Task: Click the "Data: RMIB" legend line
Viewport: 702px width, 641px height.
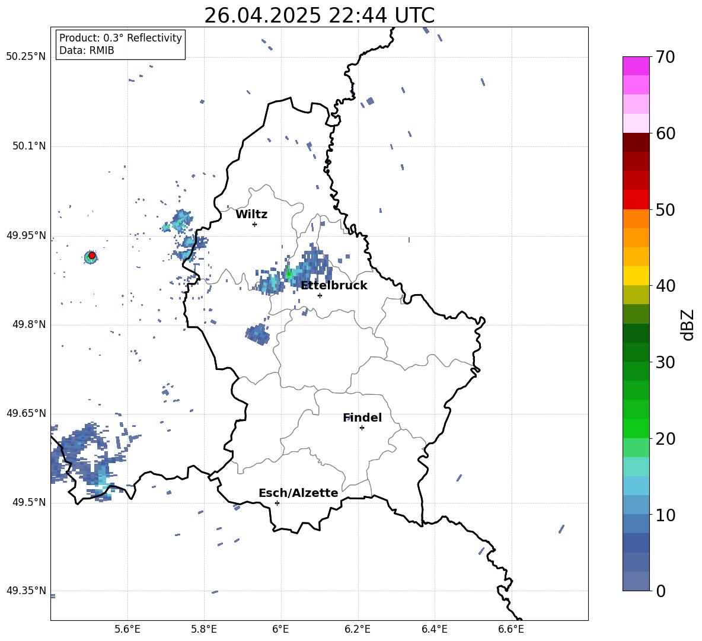Action: (x=87, y=50)
